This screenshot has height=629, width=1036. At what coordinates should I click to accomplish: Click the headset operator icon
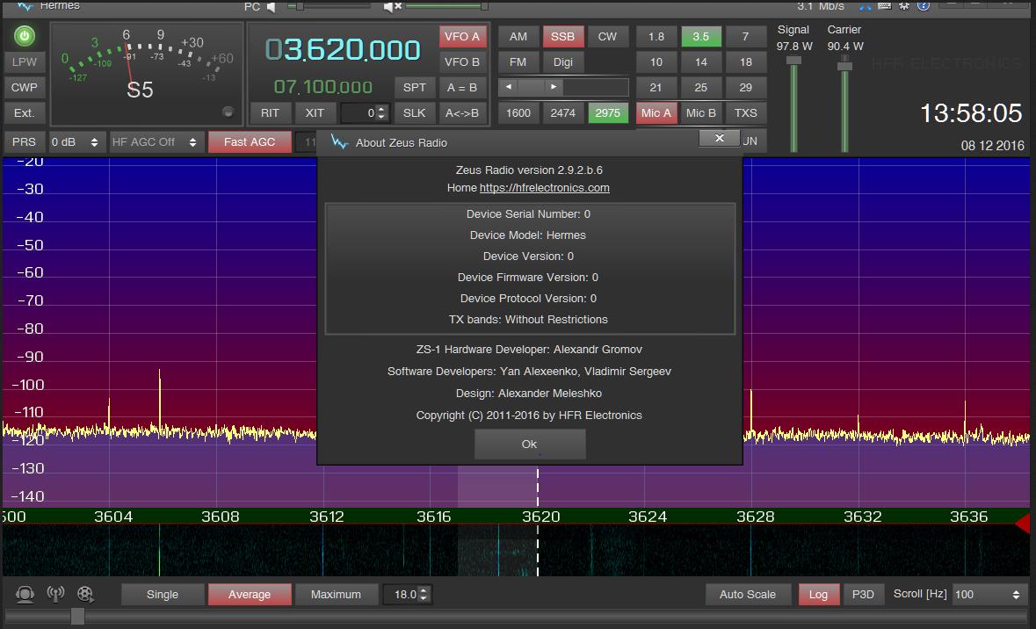(x=25, y=594)
